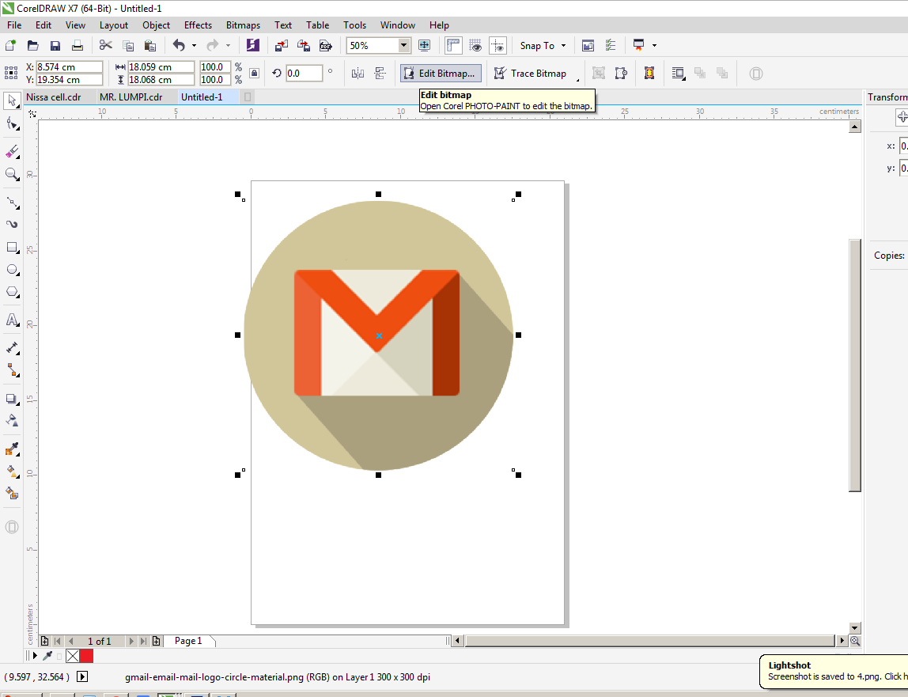The height and width of the screenshot is (697, 908).
Task: Activate the Zoom tool in the toolbox
Action: [x=12, y=174]
